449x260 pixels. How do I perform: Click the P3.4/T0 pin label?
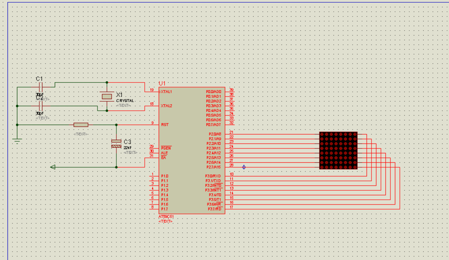click(x=215, y=195)
